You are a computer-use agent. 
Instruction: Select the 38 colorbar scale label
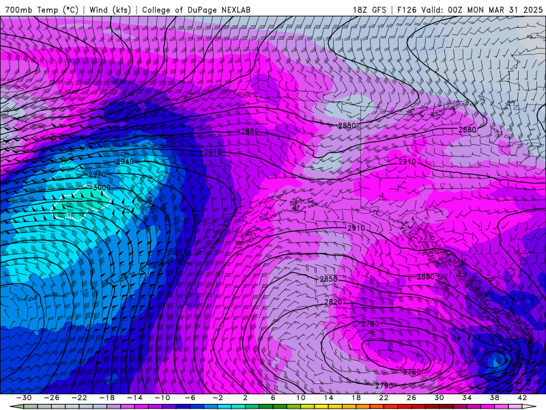pos(494,398)
